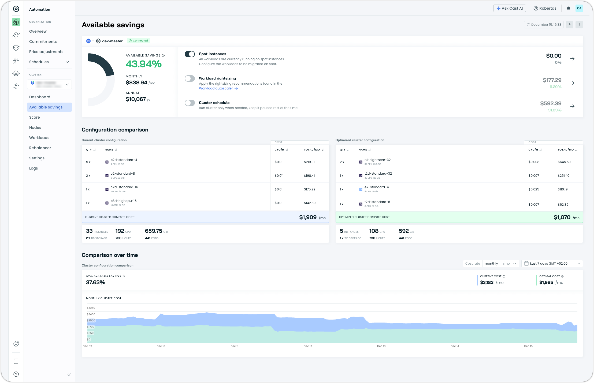Click Available savings info icon
Image resolution: width=594 pixels, height=383 pixels.
pos(163,55)
